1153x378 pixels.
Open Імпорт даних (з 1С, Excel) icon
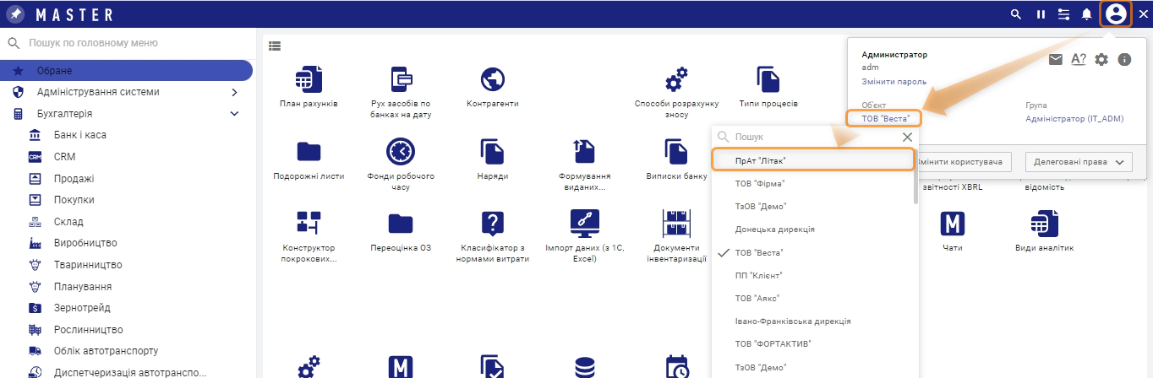click(x=584, y=224)
